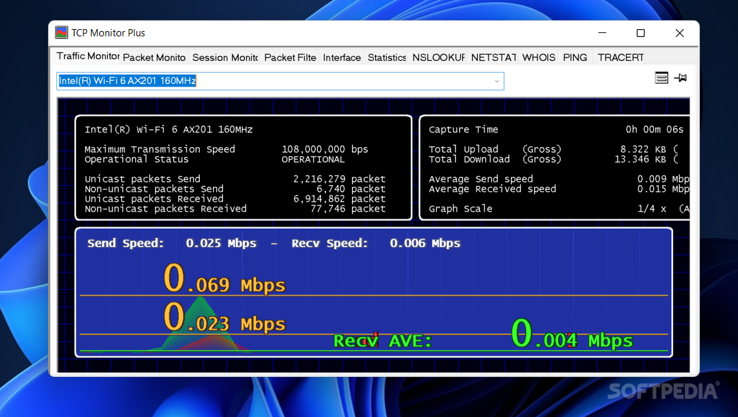The width and height of the screenshot is (738, 417).
Task: Click the green traffic peak in the graph
Action: (x=201, y=322)
